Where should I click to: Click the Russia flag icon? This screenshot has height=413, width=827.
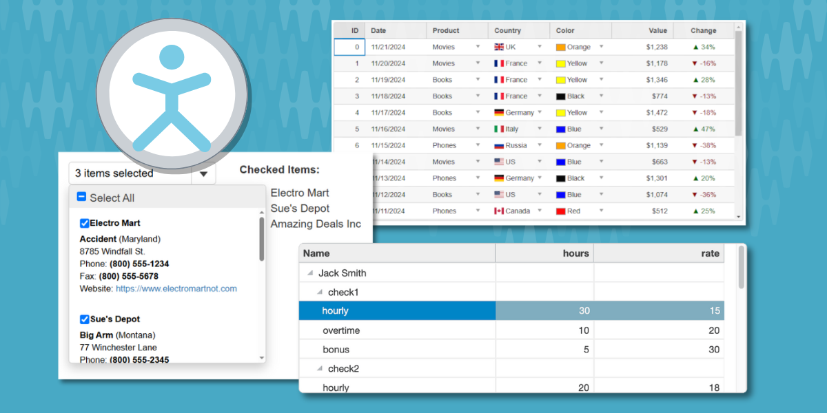(x=499, y=146)
